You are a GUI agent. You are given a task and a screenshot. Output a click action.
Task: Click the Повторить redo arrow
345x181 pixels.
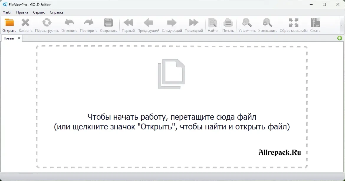(x=89, y=22)
